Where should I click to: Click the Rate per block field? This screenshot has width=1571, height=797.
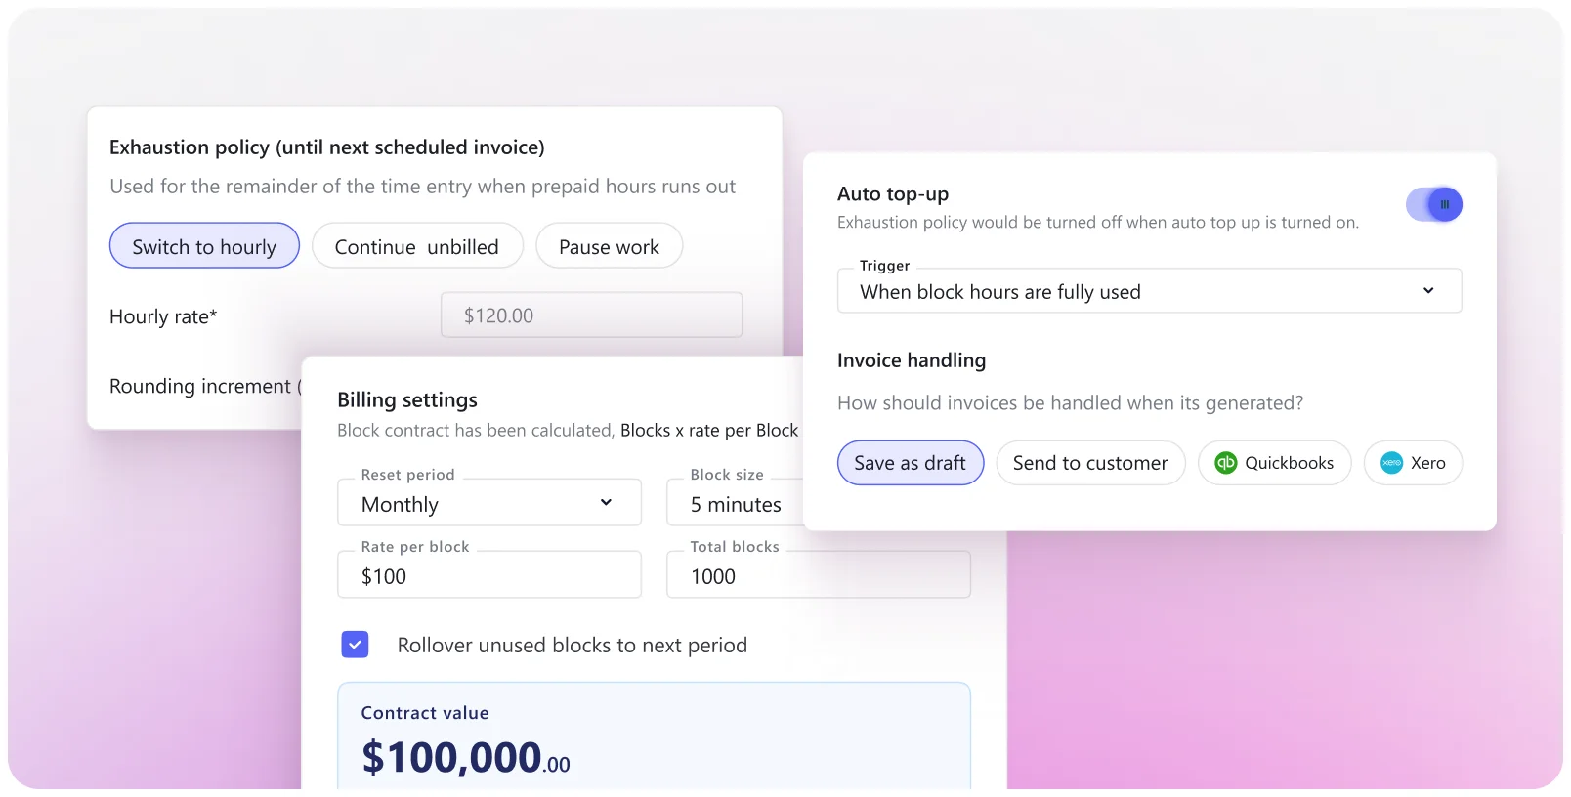coord(488,576)
